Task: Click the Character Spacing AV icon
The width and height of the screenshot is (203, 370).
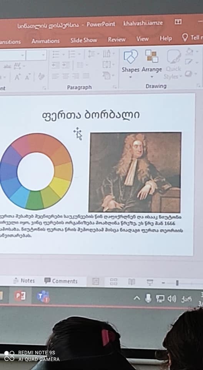Action: tap(17, 66)
